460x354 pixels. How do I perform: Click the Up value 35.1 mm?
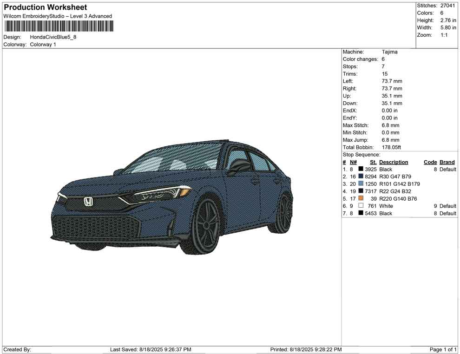click(x=392, y=96)
